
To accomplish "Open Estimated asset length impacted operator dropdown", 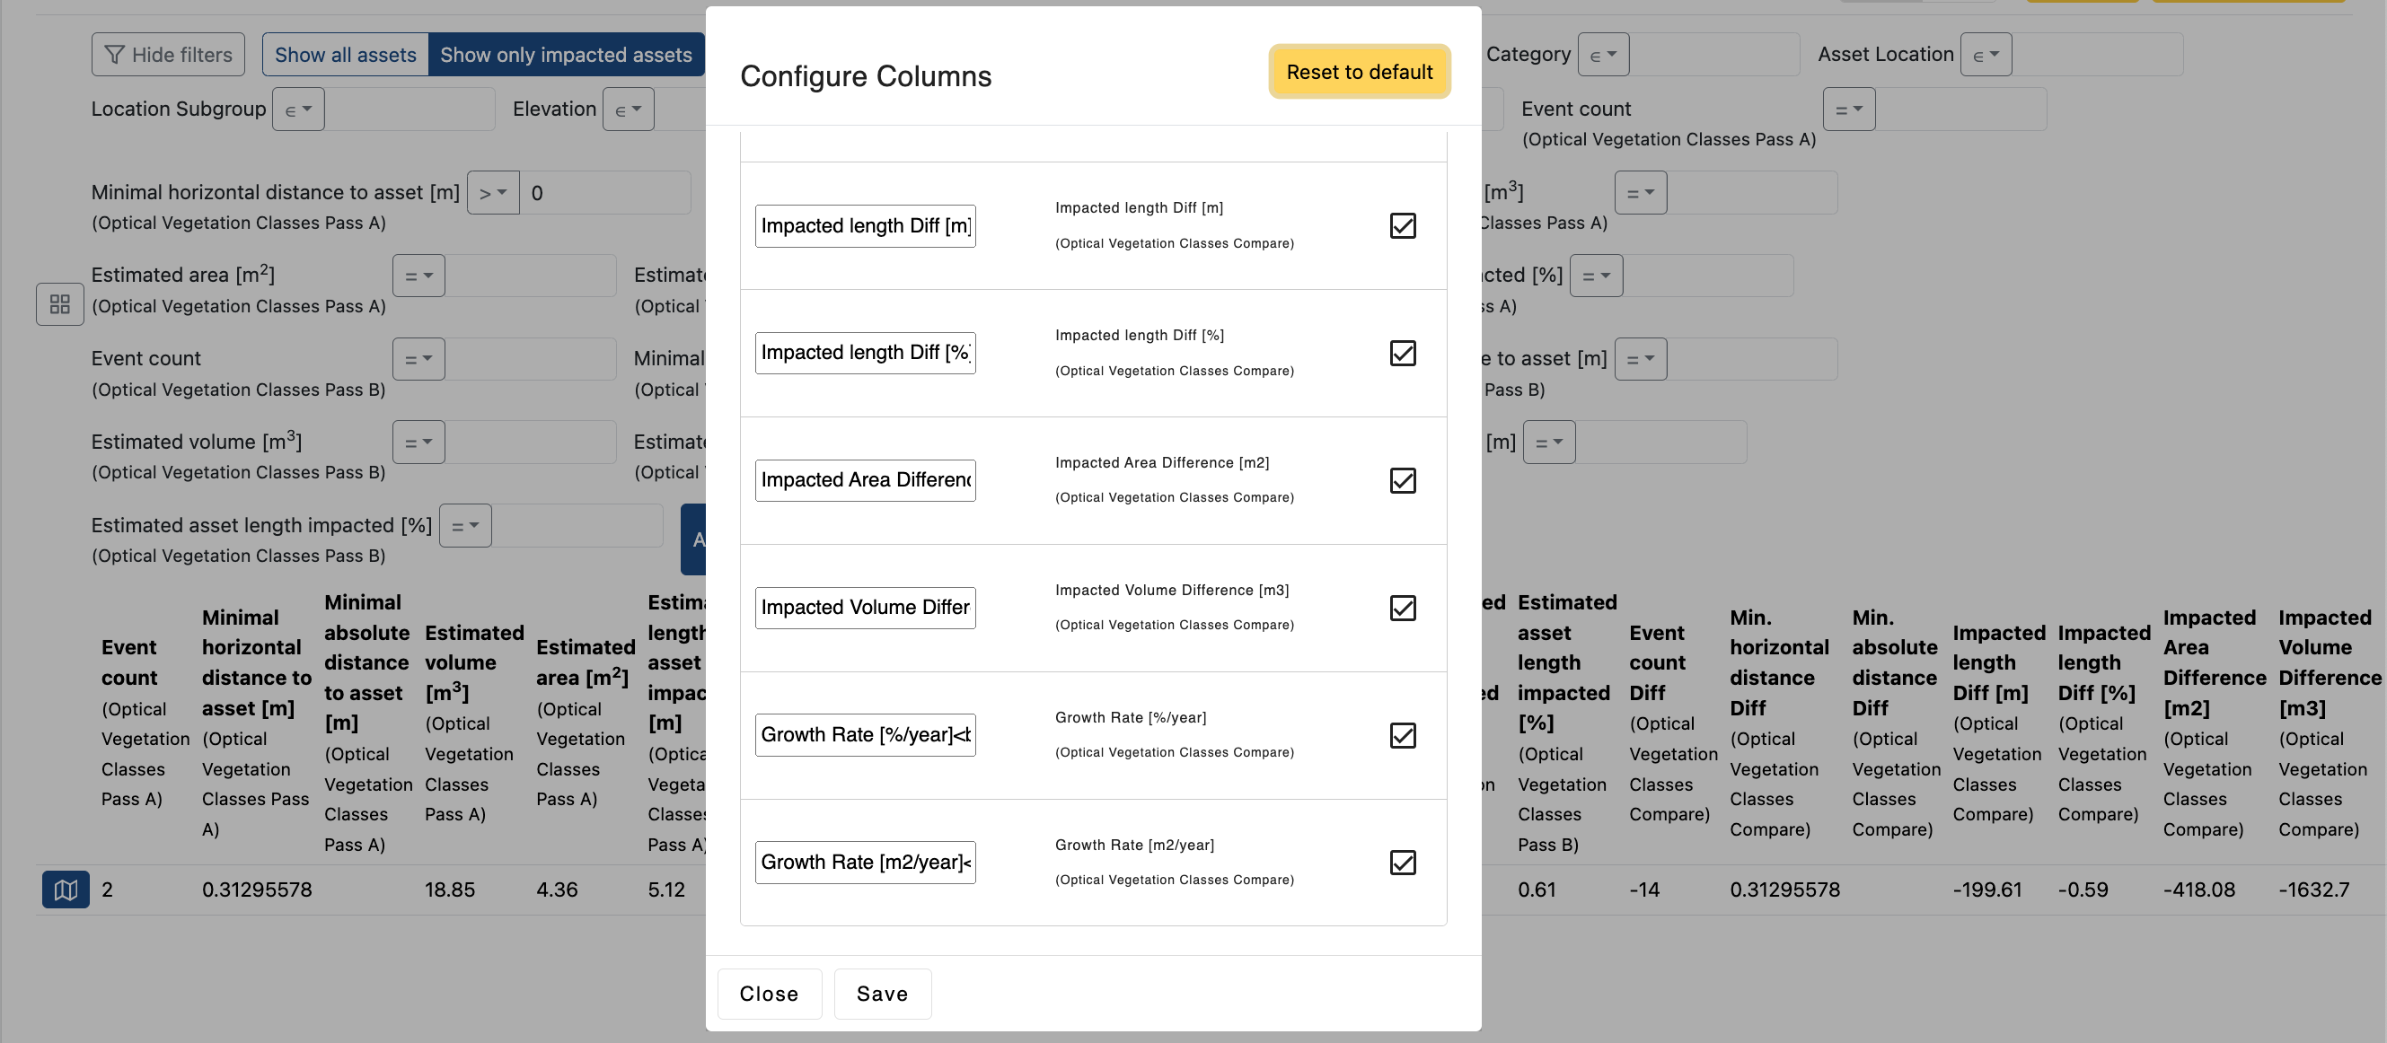I will pyautogui.click(x=464, y=526).
